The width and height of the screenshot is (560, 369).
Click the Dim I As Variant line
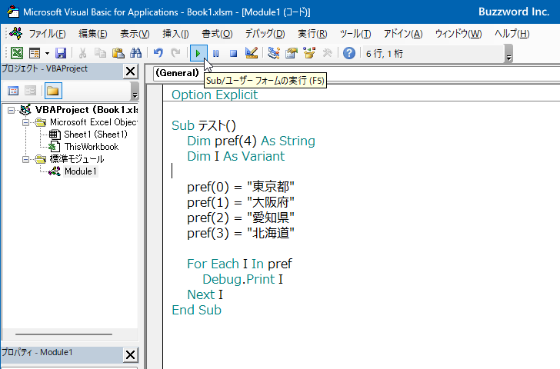pos(235,156)
